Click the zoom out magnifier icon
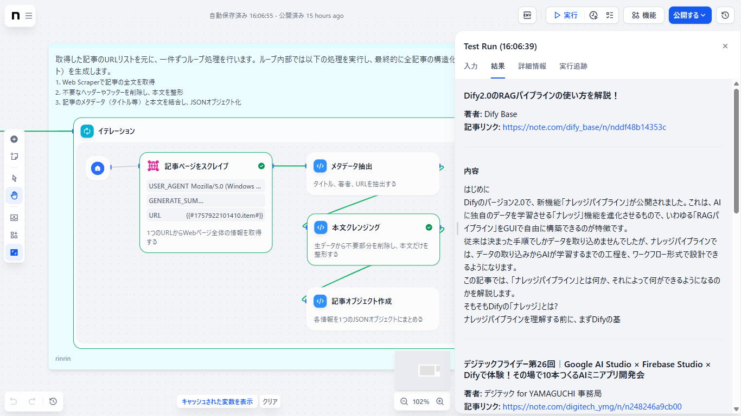This screenshot has height=416, width=741. coord(404,401)
